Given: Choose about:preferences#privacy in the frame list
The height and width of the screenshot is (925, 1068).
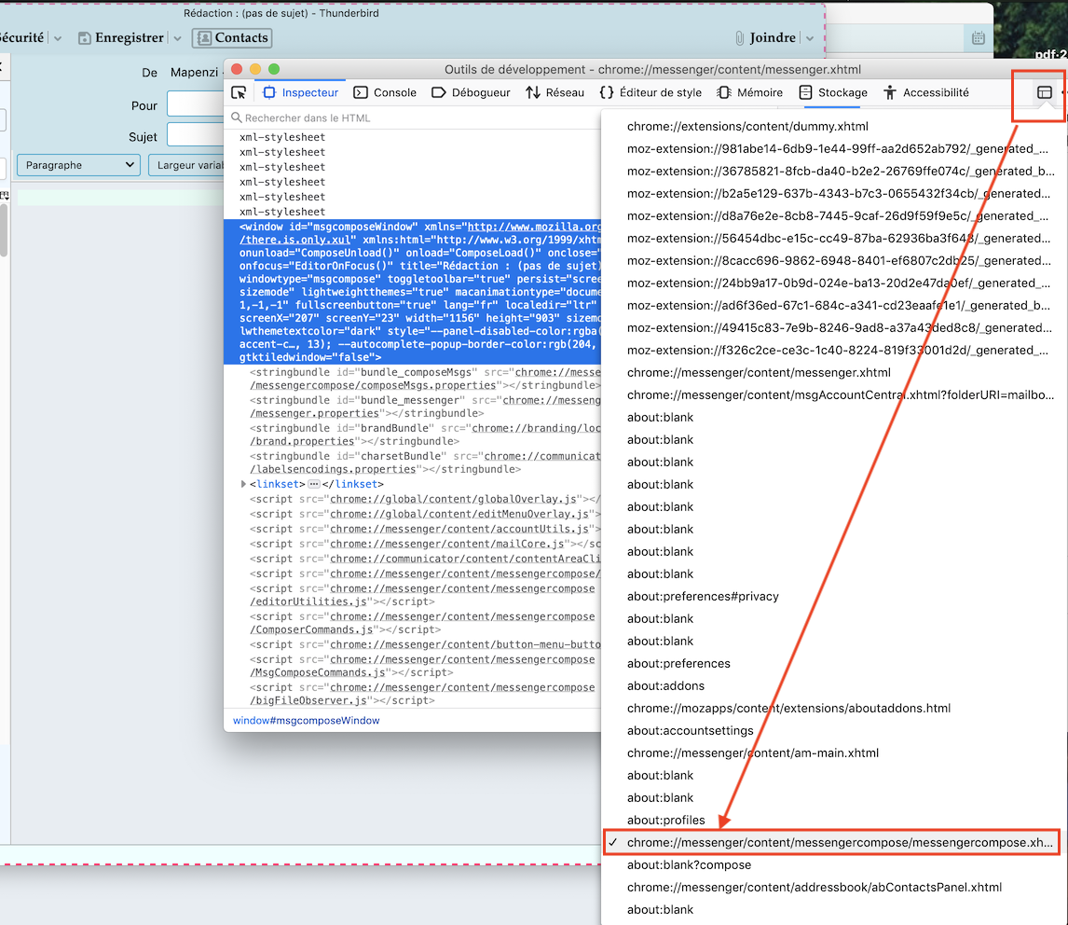Looking at the screenshot, I should click(703, 596).
